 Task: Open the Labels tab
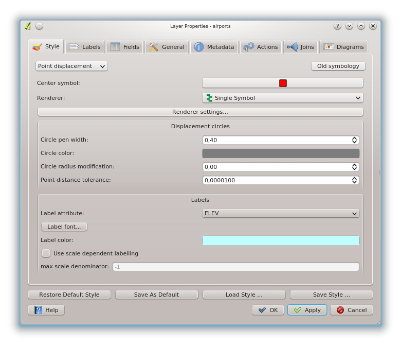click(x=85, y=47)
